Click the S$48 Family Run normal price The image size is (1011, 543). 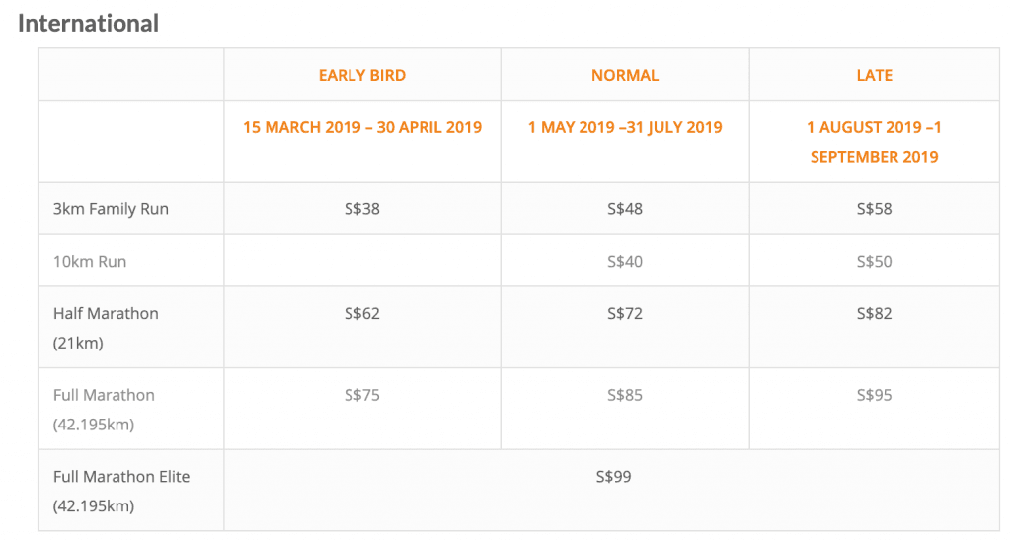(x=625, y=208)
